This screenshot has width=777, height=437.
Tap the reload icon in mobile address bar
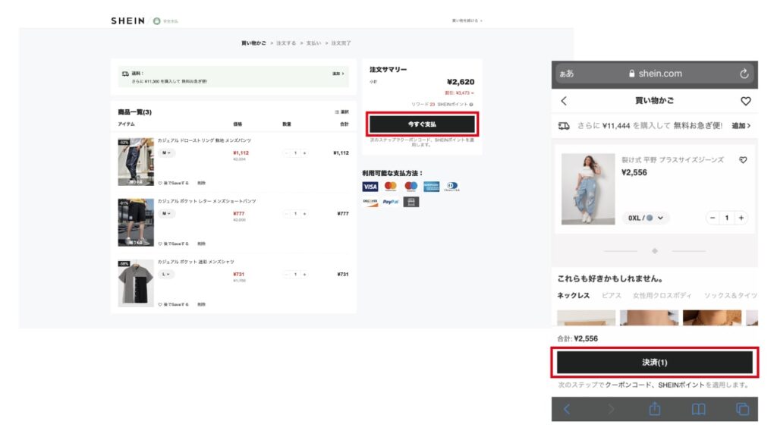click(744, 74)
